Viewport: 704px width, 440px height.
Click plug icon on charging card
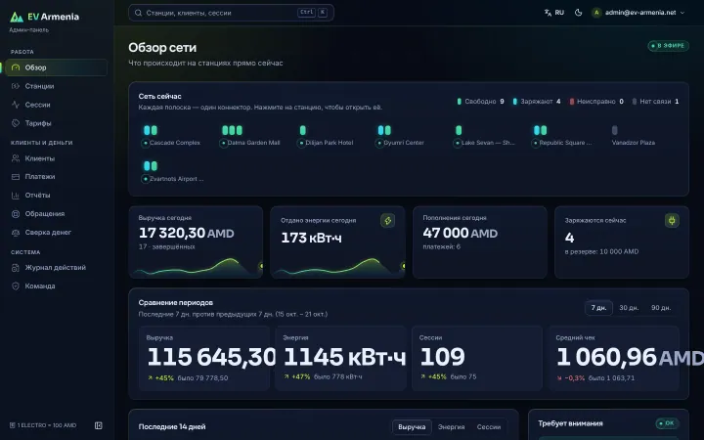tap(672, 220)
